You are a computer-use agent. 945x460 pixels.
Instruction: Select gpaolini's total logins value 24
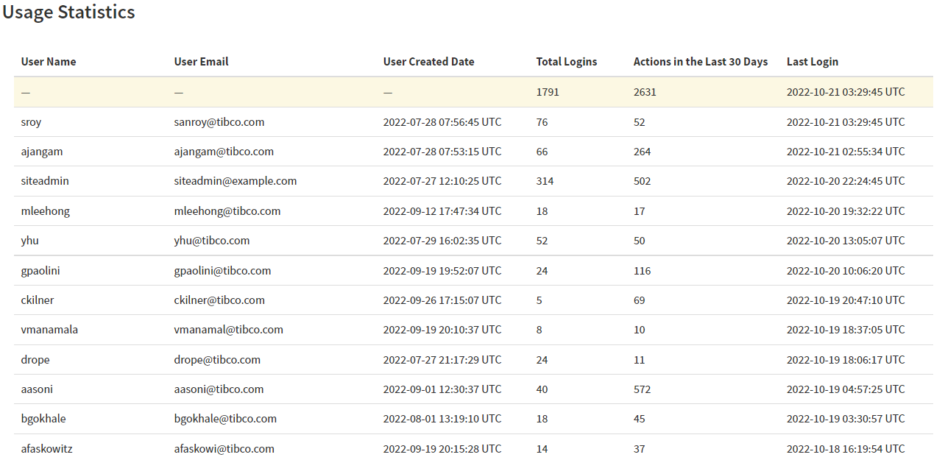542,271
